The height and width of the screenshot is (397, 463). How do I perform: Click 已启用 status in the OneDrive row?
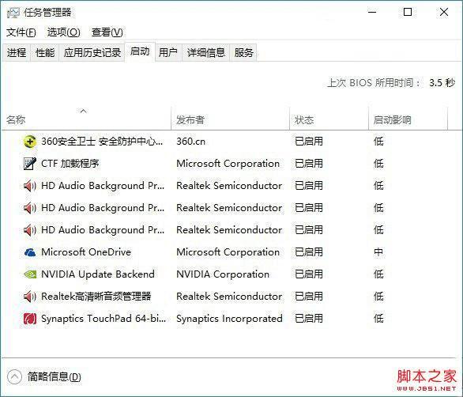pos(309,252)
